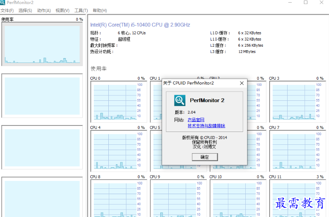
Task: Open the 技术支持与故障排除 link
Action: 206,125
